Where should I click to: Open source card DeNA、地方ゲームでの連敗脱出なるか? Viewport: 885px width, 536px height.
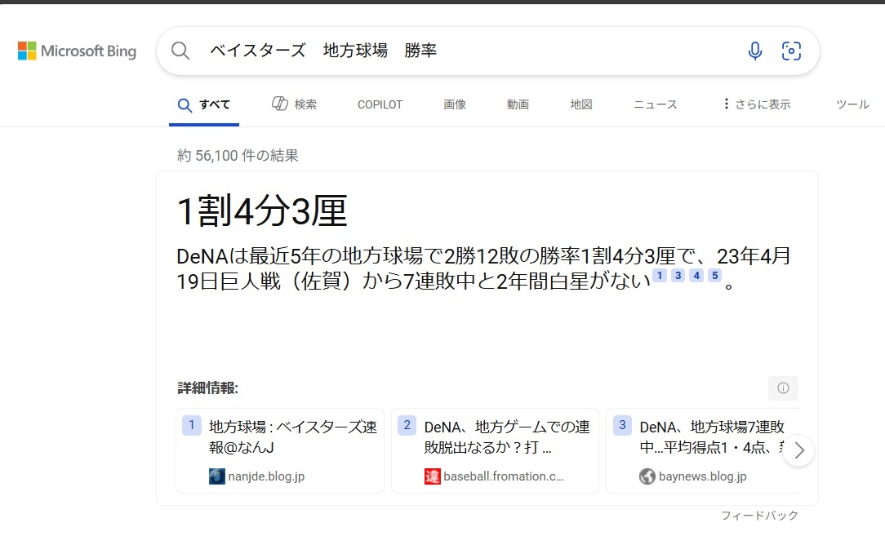coord(495,451)
